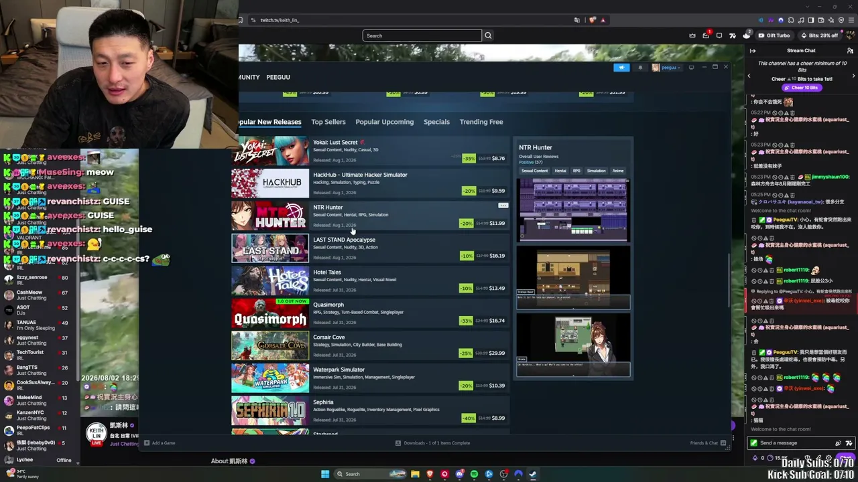
Task: Click the 7TV icon in Twitch header
Action: pos(733,35)
